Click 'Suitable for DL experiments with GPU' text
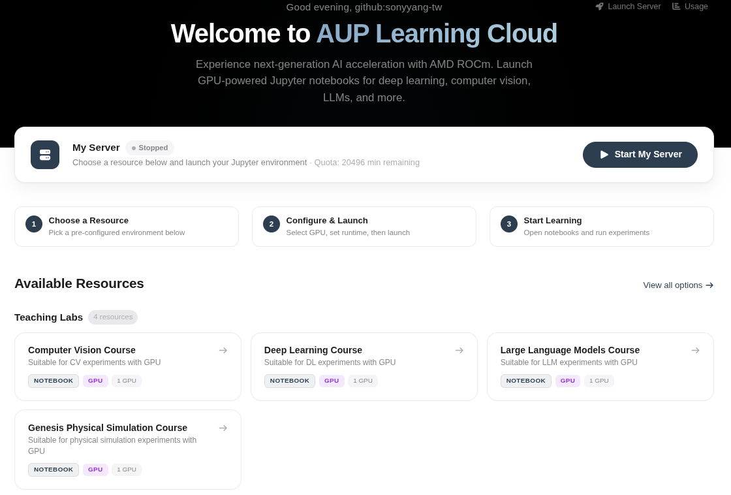This screenshot has height=495, width=731. tap(330, 362)
